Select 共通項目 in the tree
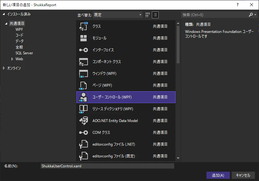Image resolution: width=259 pixels, height=181 pixels. pos(17,24)
